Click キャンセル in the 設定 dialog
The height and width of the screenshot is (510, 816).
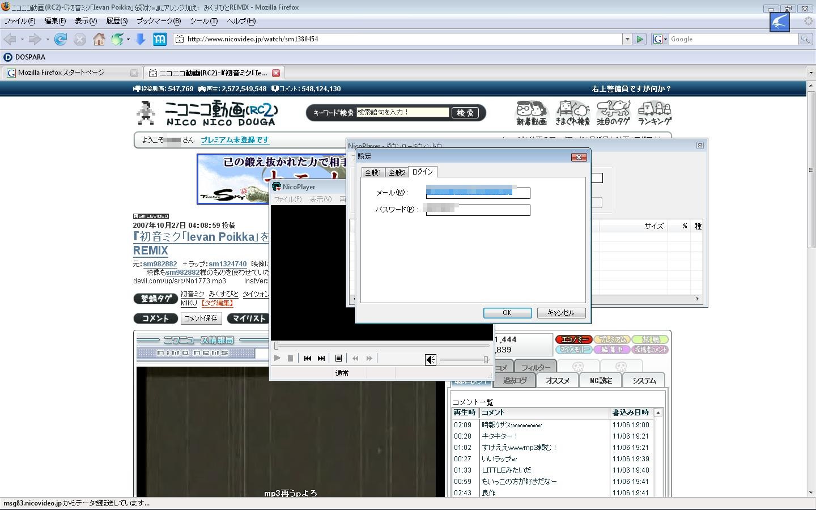click(561, 313)
